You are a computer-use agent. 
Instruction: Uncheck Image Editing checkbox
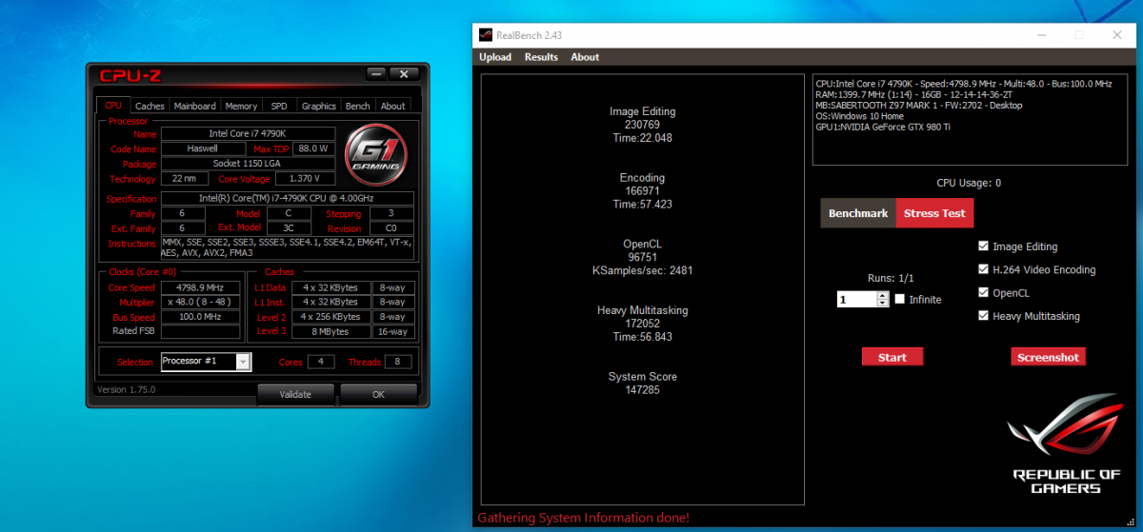984,246
